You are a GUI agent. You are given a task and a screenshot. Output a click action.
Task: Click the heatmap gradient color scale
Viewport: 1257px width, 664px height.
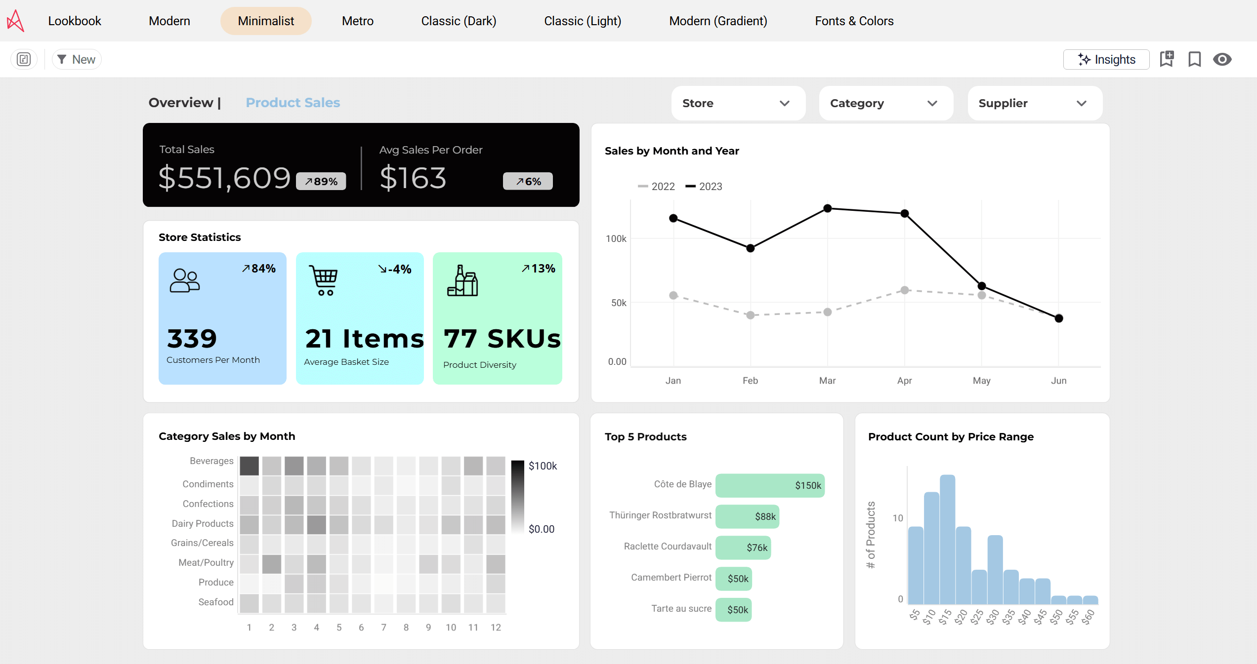[x=517, y=496]
